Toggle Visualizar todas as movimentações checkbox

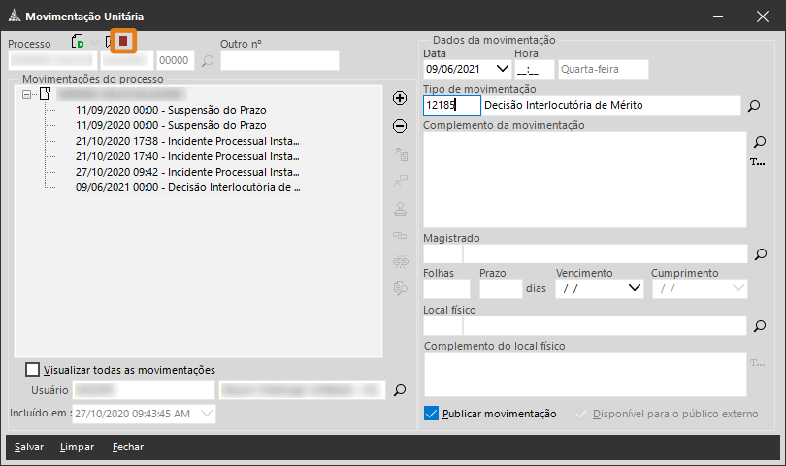click(x=33, y=370)
